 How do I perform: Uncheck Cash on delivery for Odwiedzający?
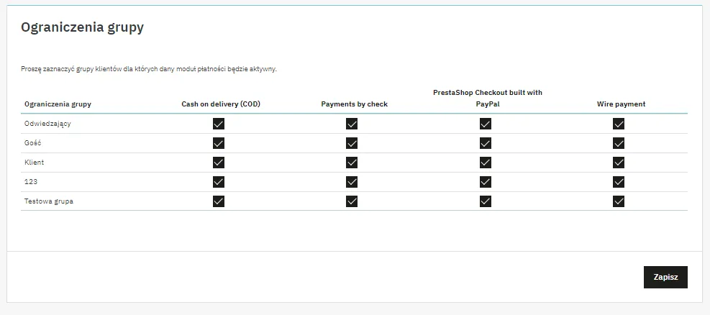click(219, 124)
